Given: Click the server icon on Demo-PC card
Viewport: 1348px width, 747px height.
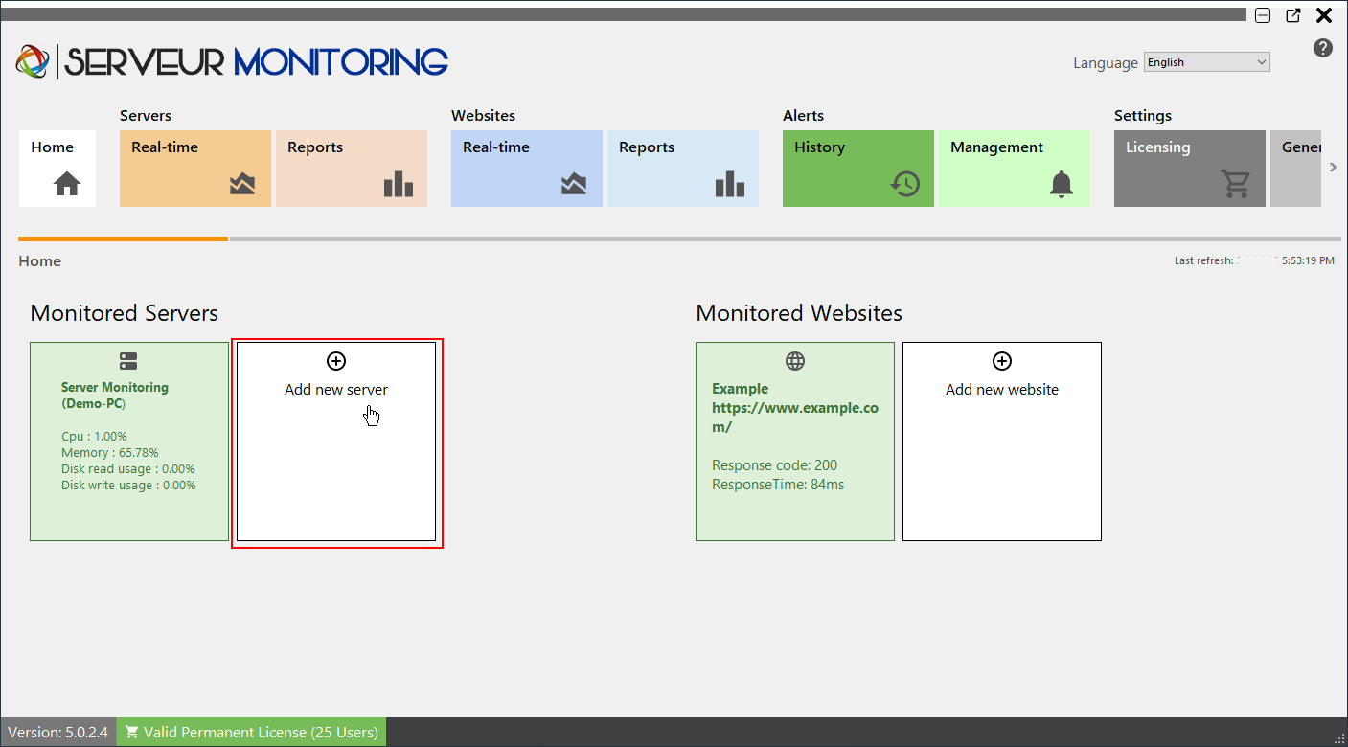Looking at the screenshot, I should (x=128, y=361).
